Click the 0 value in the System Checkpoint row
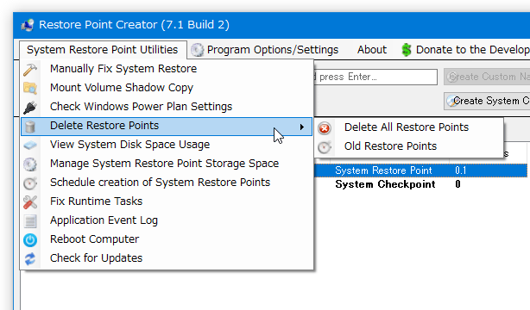Viewport: 530px width, 310px height. [x=457, y=184]
